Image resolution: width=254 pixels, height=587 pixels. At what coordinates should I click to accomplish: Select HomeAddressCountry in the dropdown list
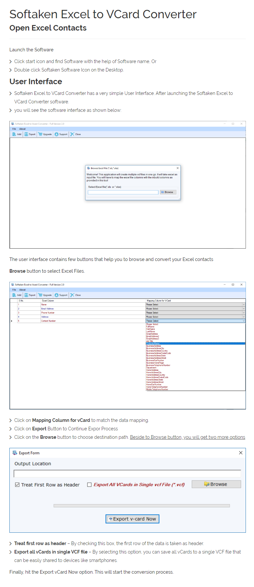coord(156,375)
